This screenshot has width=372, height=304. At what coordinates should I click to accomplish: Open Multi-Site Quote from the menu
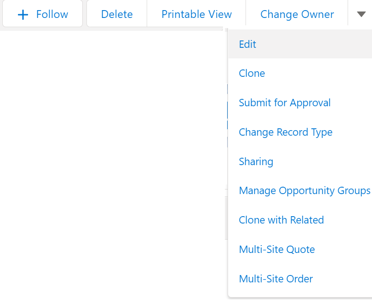[277, 249]
